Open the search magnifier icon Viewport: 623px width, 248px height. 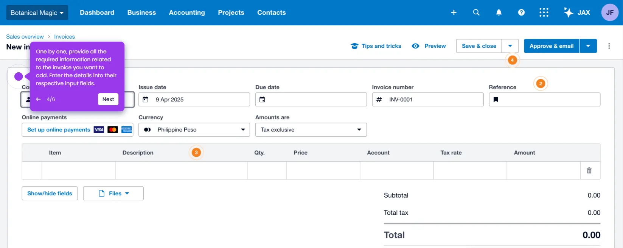pos(476,12)
